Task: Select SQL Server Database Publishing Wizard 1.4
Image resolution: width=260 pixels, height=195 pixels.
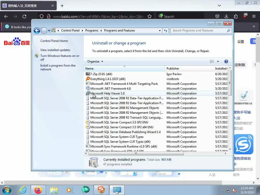Action: pyautogui.click(x=125, y=132)
